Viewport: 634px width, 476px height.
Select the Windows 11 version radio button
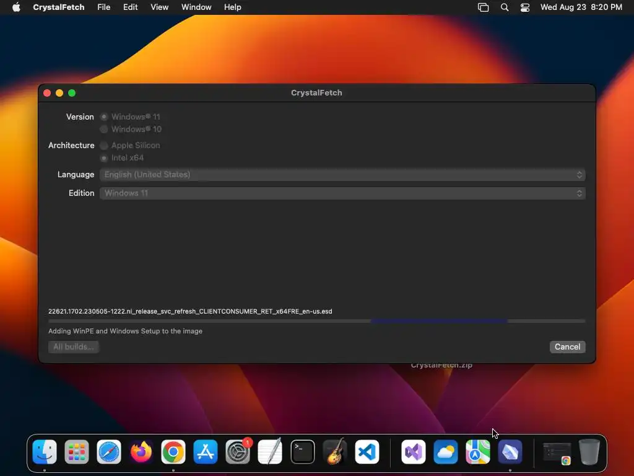pos(104,117)
